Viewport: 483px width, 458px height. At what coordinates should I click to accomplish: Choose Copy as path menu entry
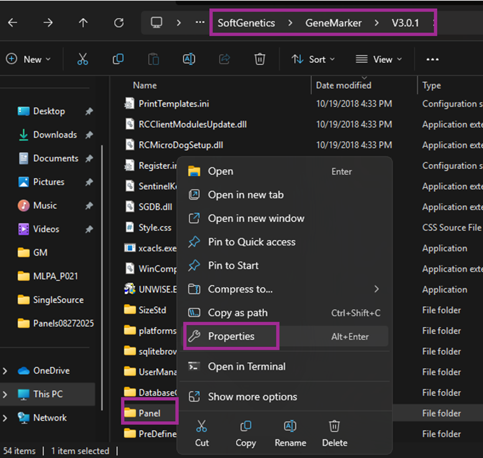[237, 313]
